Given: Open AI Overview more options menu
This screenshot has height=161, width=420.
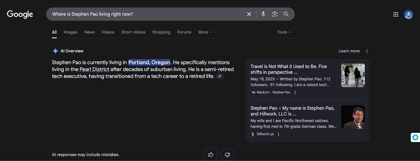Looking at the screenshot, I should tap(367, 51).
